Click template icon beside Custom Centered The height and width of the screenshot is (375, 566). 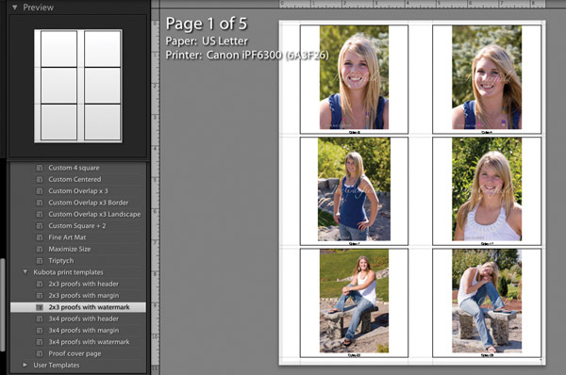click(40, 179)
